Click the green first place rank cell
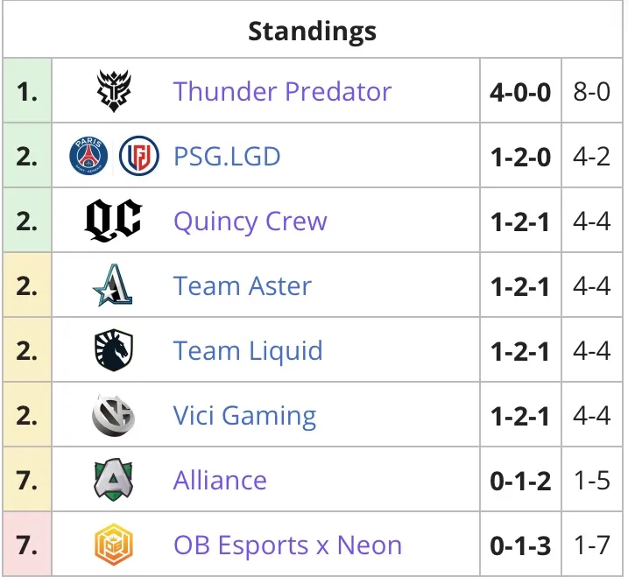The height and width of the screenshot is (577, 628). tap(27, 91)
